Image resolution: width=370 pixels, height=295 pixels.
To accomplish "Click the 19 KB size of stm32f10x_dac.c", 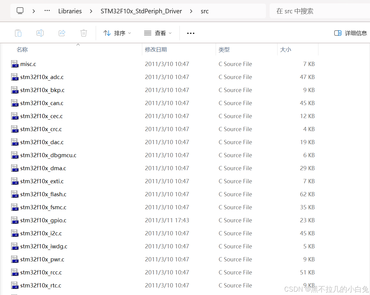I will (307, 142).
